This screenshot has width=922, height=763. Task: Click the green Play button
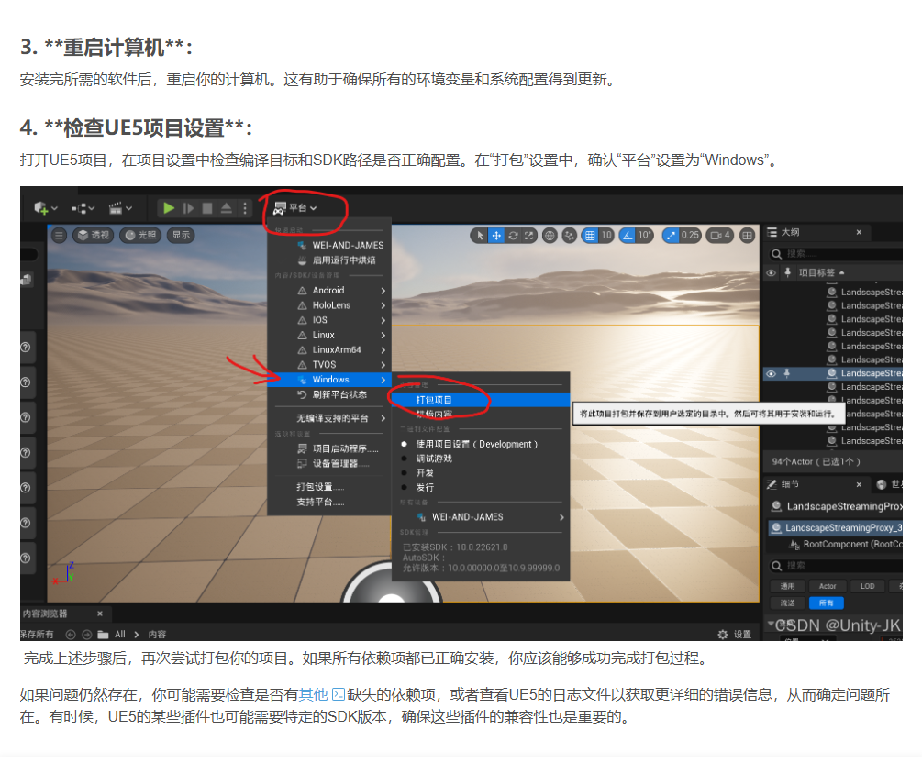tap(169, 208)
